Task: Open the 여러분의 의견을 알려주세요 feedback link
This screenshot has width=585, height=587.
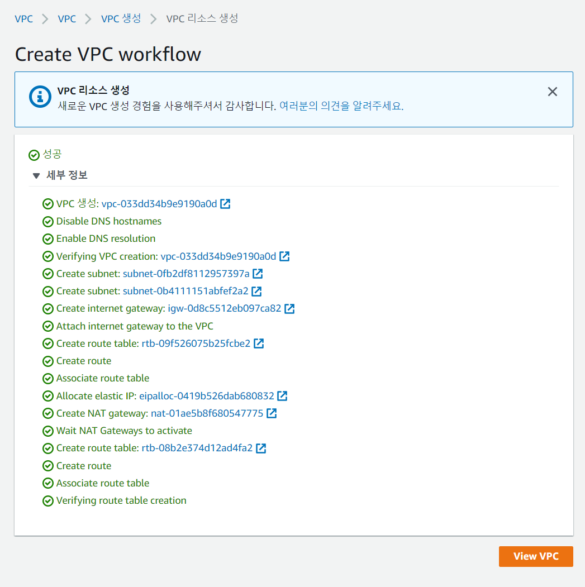Action: 341,106
